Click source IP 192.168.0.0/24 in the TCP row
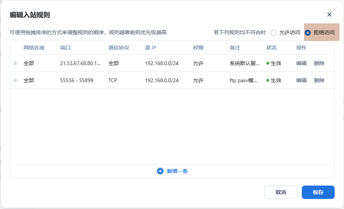The height and width of the screenshot is (209, 344). coord(162,80)
